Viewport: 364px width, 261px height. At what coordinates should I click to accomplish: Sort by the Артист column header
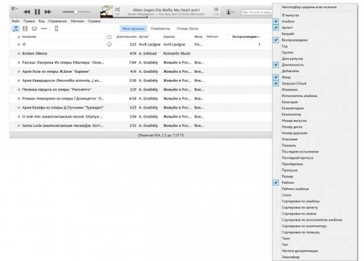(144, 36)
